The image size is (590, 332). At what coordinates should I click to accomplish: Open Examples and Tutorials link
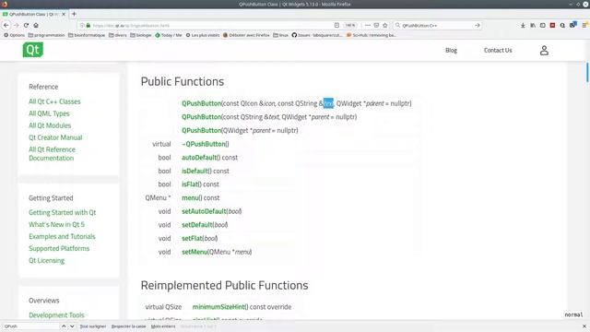click(62, 237)
